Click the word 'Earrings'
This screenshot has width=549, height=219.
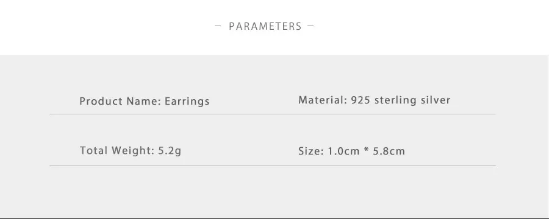point(187,102)
